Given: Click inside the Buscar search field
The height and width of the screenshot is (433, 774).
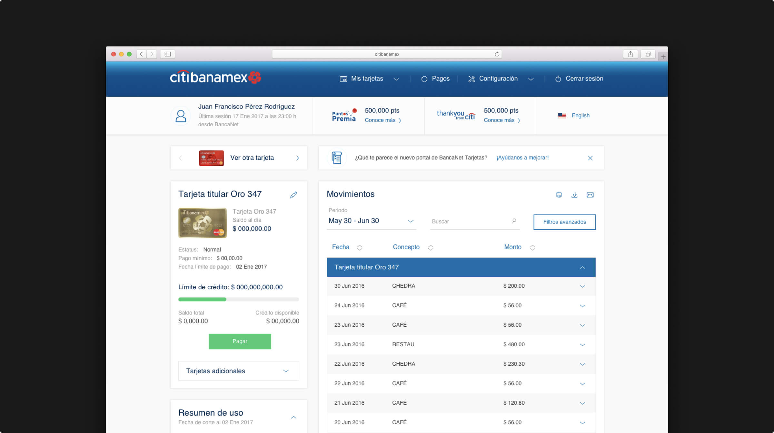Looking at the screenshot, I should pyautogui.click(x=468, y=221).
